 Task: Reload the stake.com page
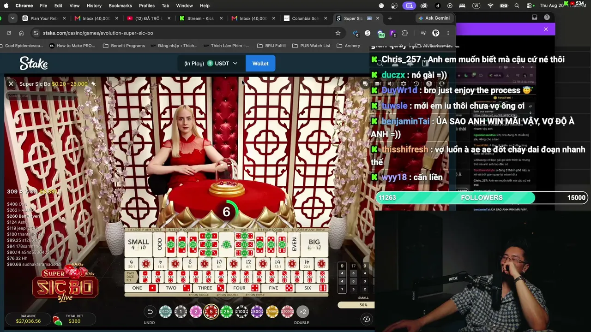(9, 33)
